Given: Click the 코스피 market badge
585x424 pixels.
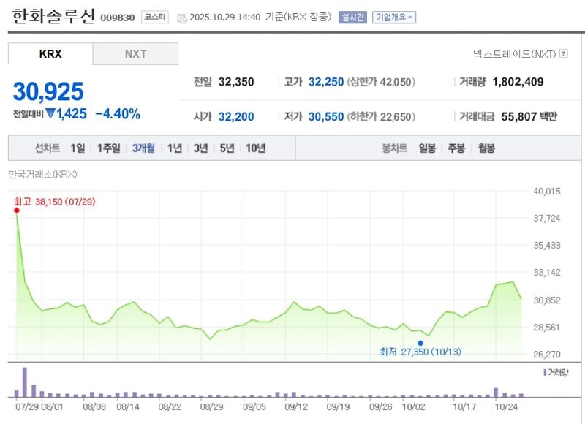Looking at the screenshot, I should [155, 17].
